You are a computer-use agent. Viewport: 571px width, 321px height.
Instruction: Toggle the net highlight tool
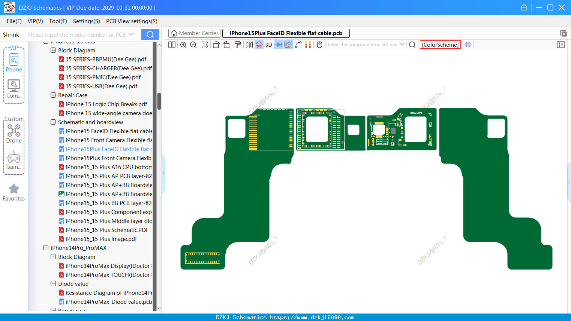click(x=288, y=45)
